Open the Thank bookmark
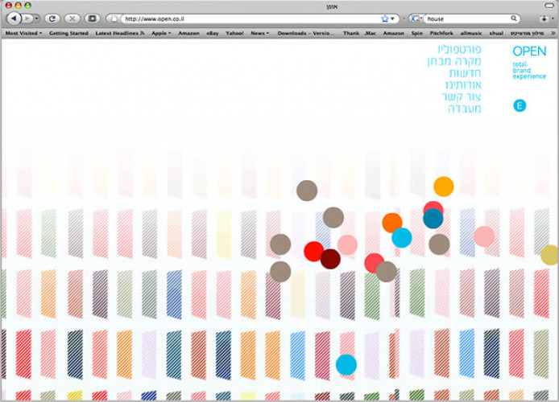The width and height of the screenshot is (559, 402). pyautogui.click(x=351, y=33)
